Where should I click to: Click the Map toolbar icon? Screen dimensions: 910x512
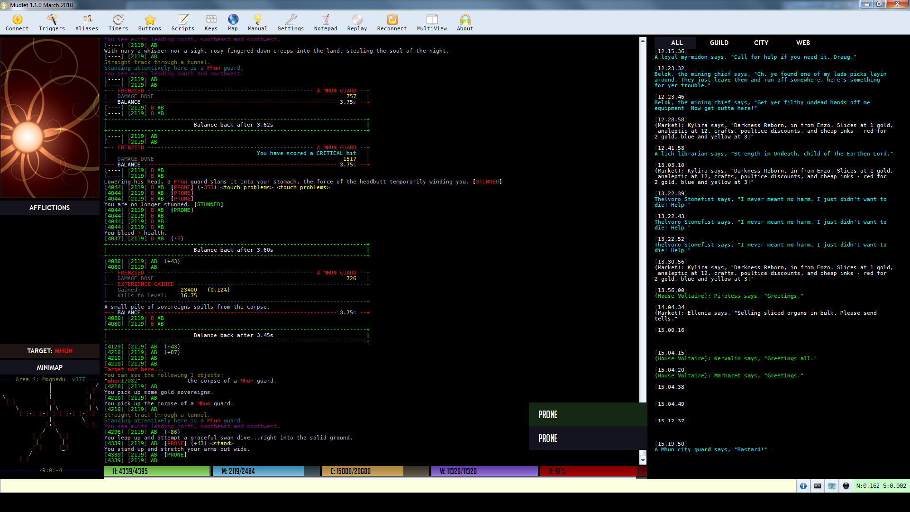coord(232,20)
